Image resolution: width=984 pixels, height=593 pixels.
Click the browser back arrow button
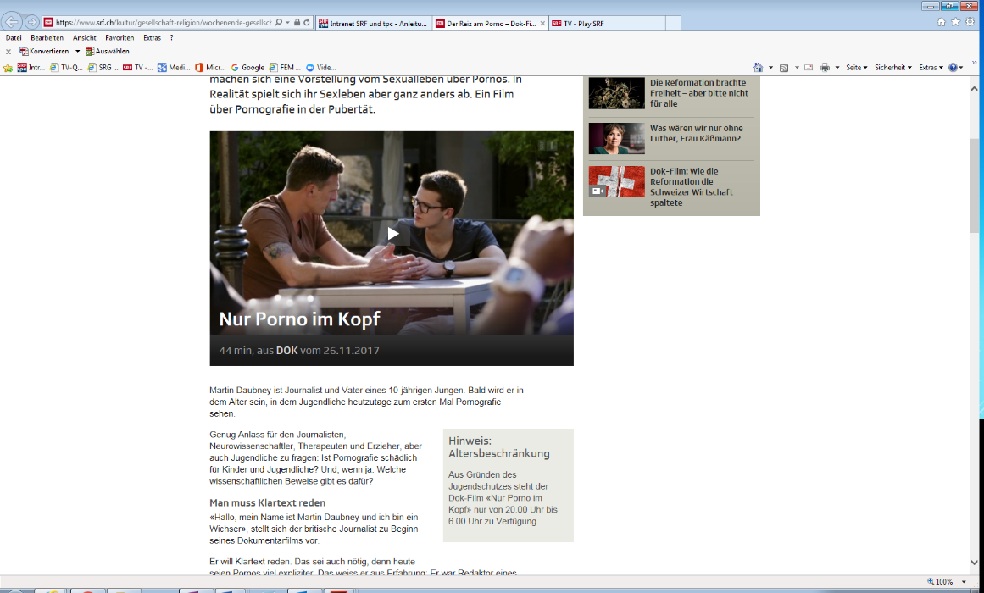pyautogui.click(x=12, y=22)
